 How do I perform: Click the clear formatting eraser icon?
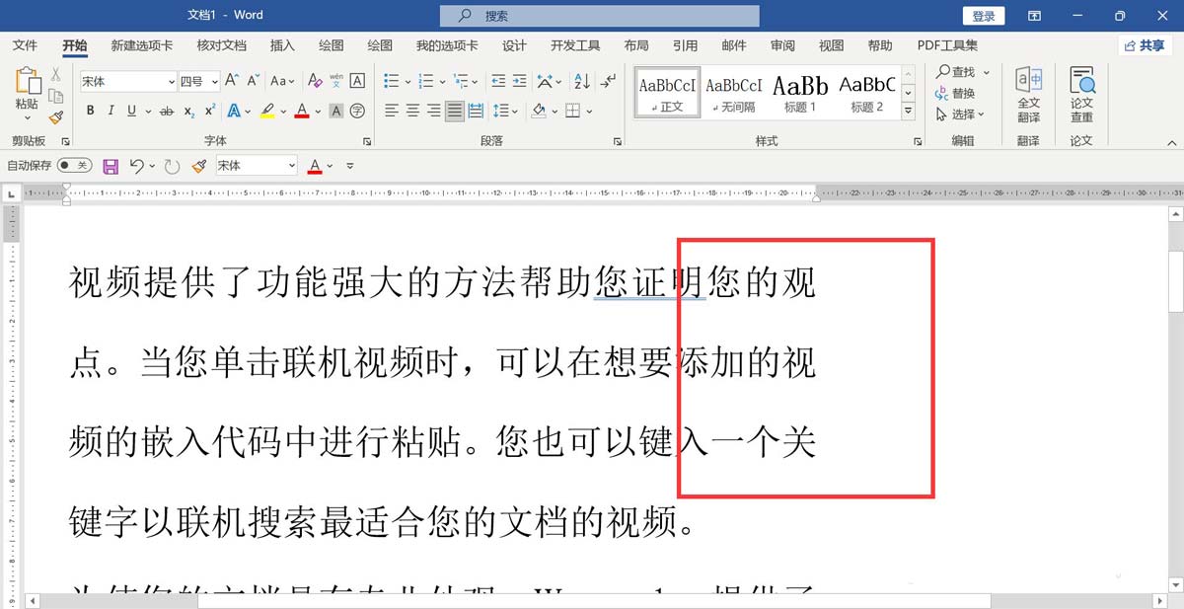(x=315, y=81)
